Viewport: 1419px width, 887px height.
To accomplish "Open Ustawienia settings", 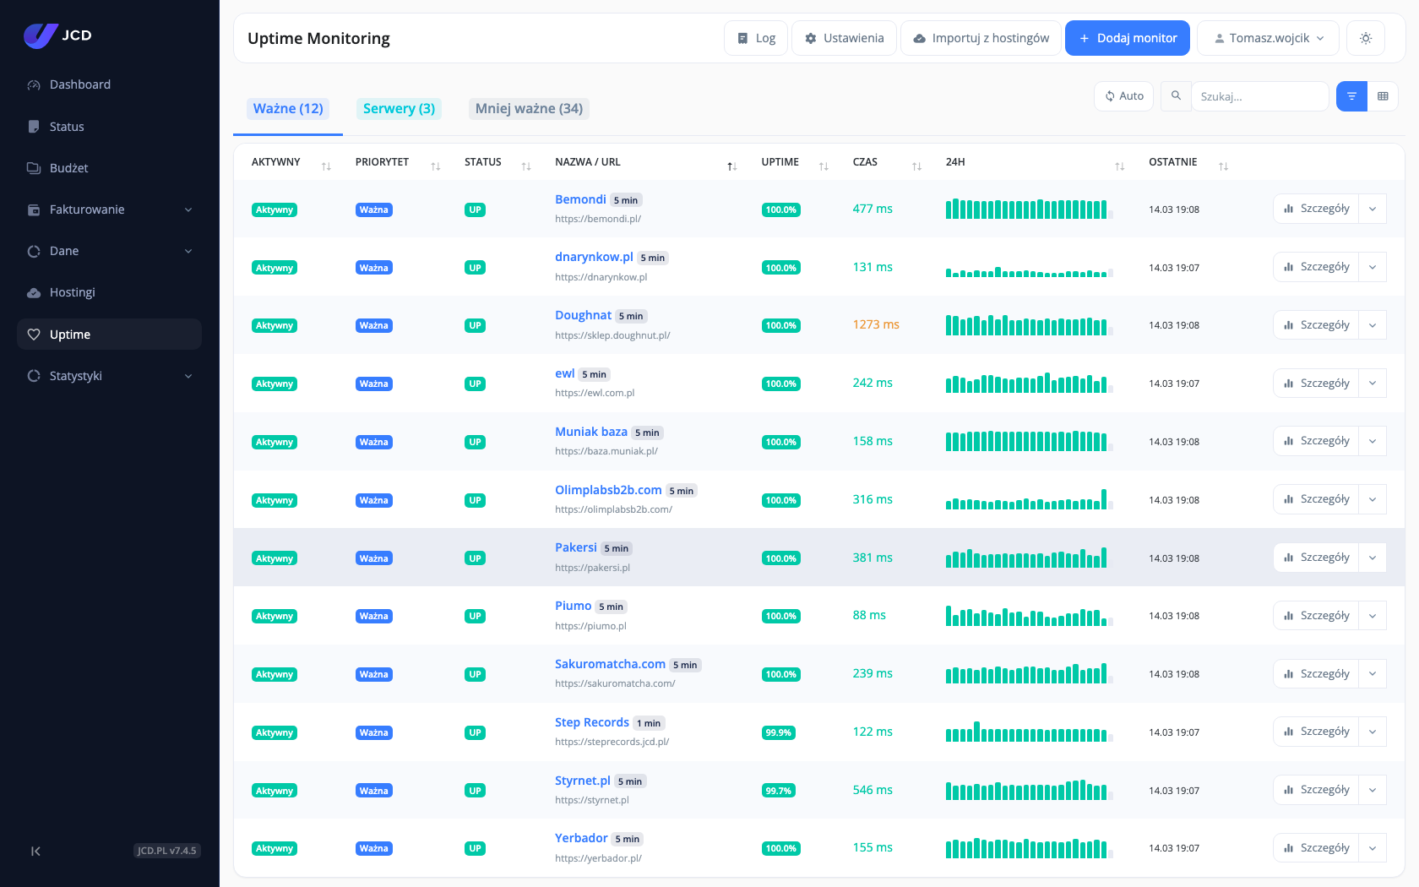I will 844,38.
